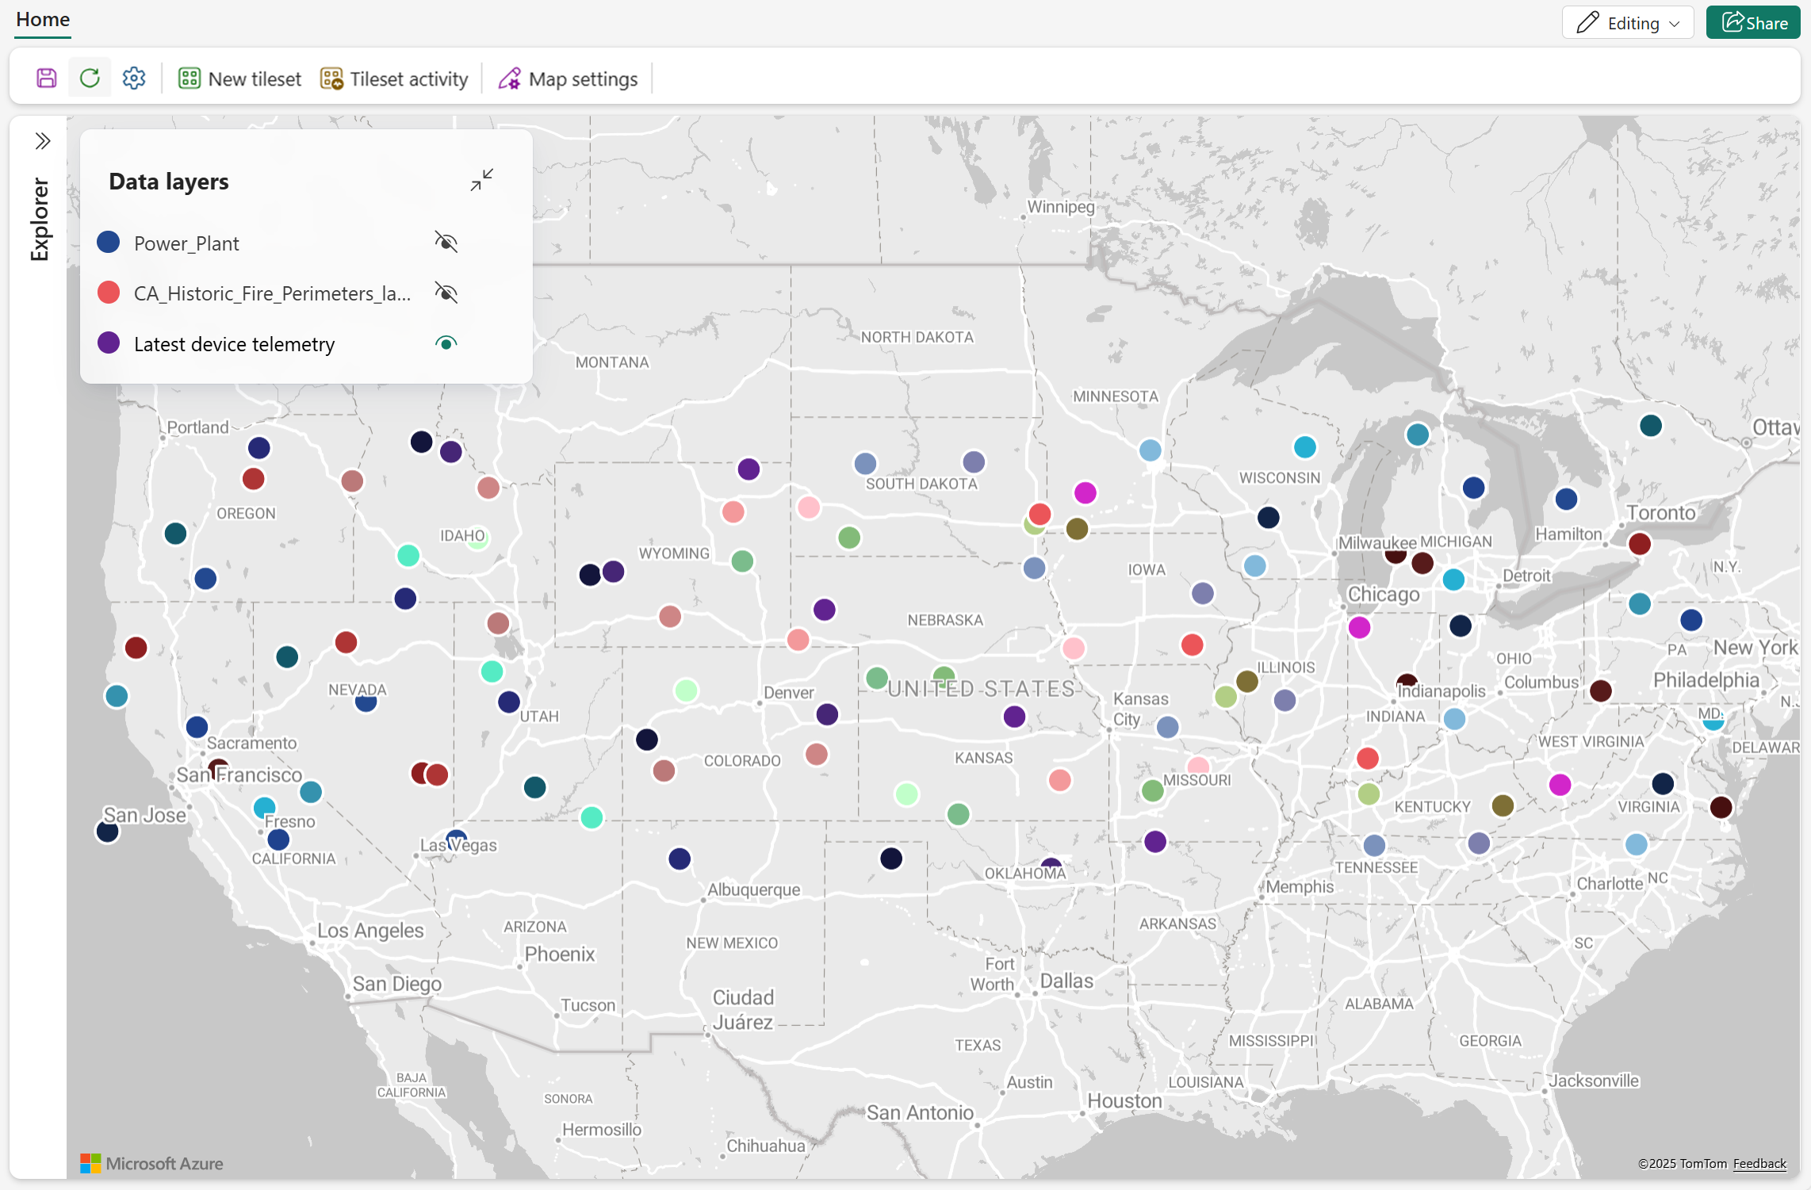Image resolution: width=1811 pixels, height=1190 pixels.
Task: Select the Latest device telemetry layer name
Action: pos(234,344)
